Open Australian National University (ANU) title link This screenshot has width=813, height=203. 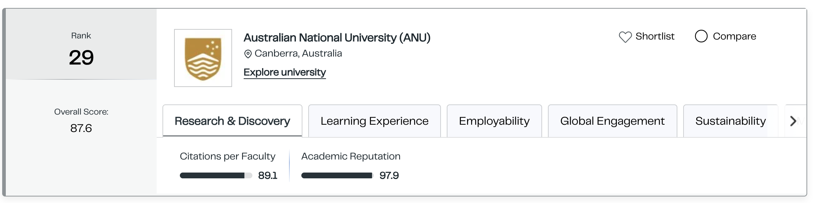pos(337,38)
